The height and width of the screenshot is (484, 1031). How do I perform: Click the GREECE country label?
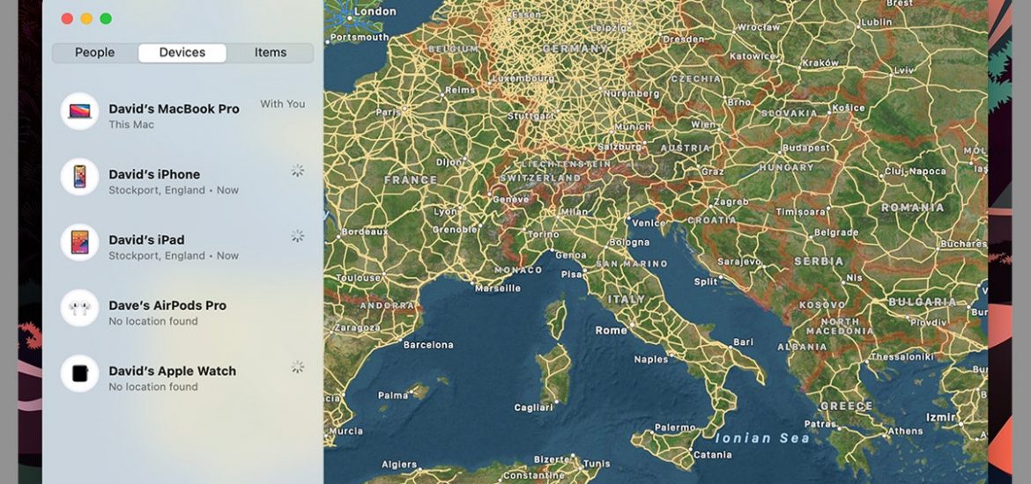846,407
